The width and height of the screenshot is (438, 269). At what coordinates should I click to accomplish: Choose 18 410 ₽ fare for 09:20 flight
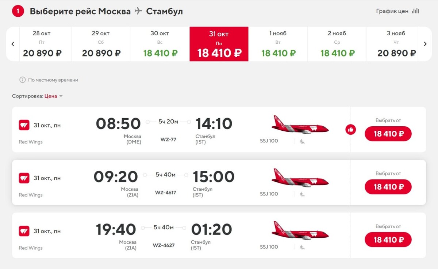(388, 187)
